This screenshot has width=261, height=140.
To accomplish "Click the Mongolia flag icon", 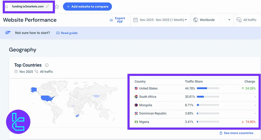I will 136,105.
